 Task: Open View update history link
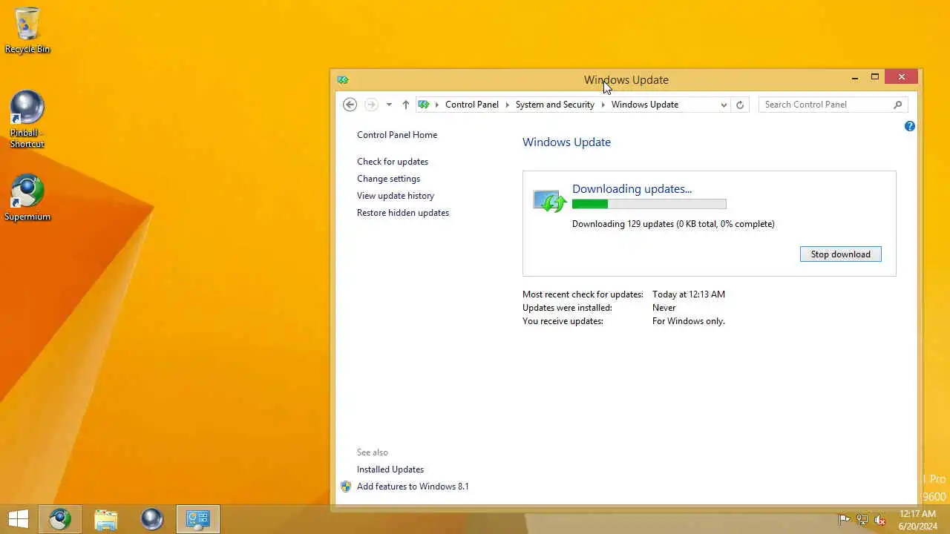pyautogui.click(x=396, y=196)
